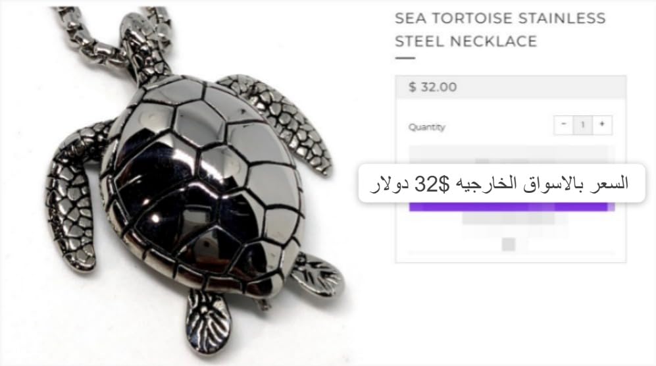Click the blurred gray text below the purple button

[x=509, y=218]
